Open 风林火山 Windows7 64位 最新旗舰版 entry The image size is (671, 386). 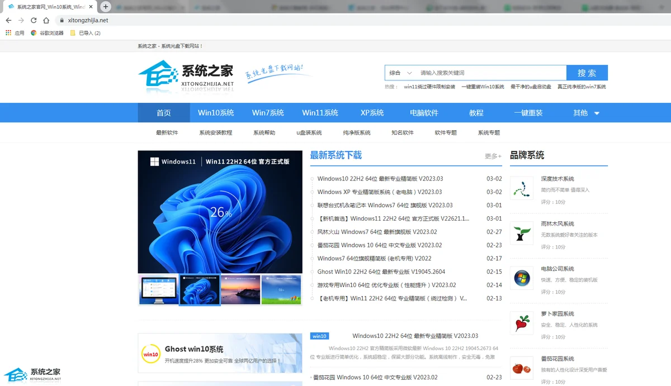tap(377, 232)
